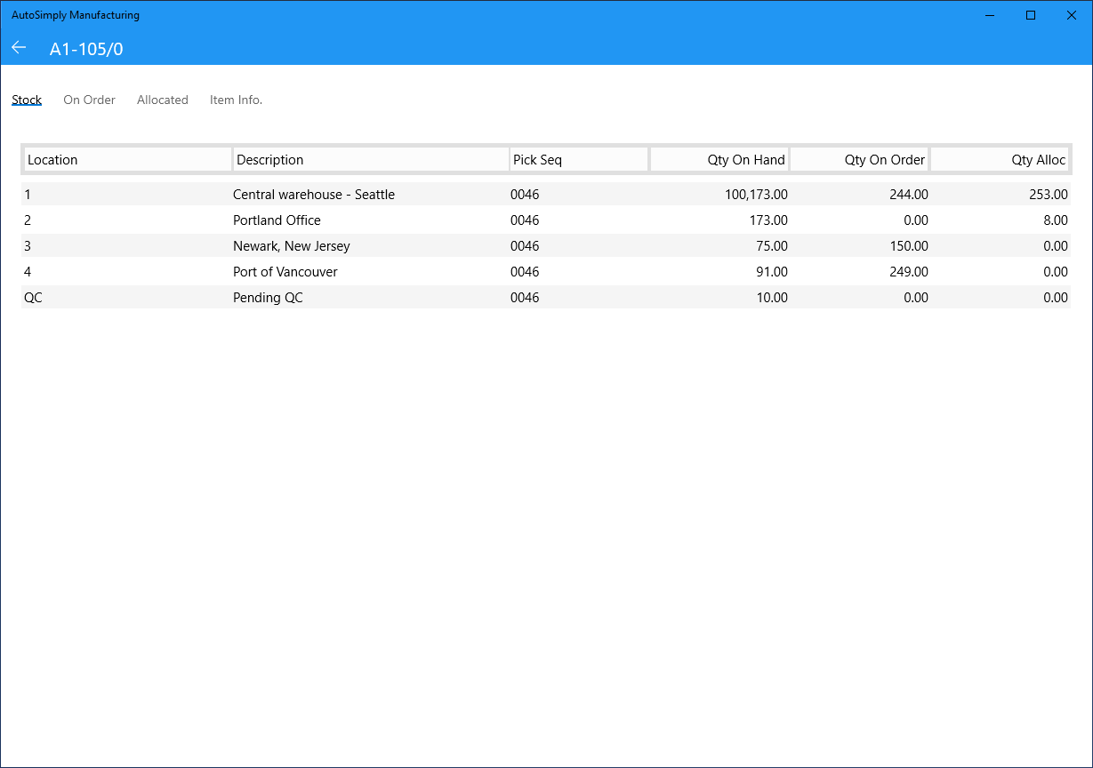Viewport: 1093px width, 768px height.
Task: Sort by the Location column header
Action: click(127, 160)
